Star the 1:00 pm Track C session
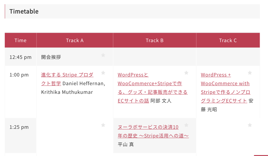The width and height of the screenshot is (268, 156). 250,73
